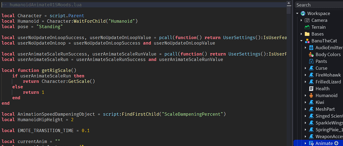343x146 pixels.
Task: Expand the SparkleWings accessory
Action: point(306,123)
